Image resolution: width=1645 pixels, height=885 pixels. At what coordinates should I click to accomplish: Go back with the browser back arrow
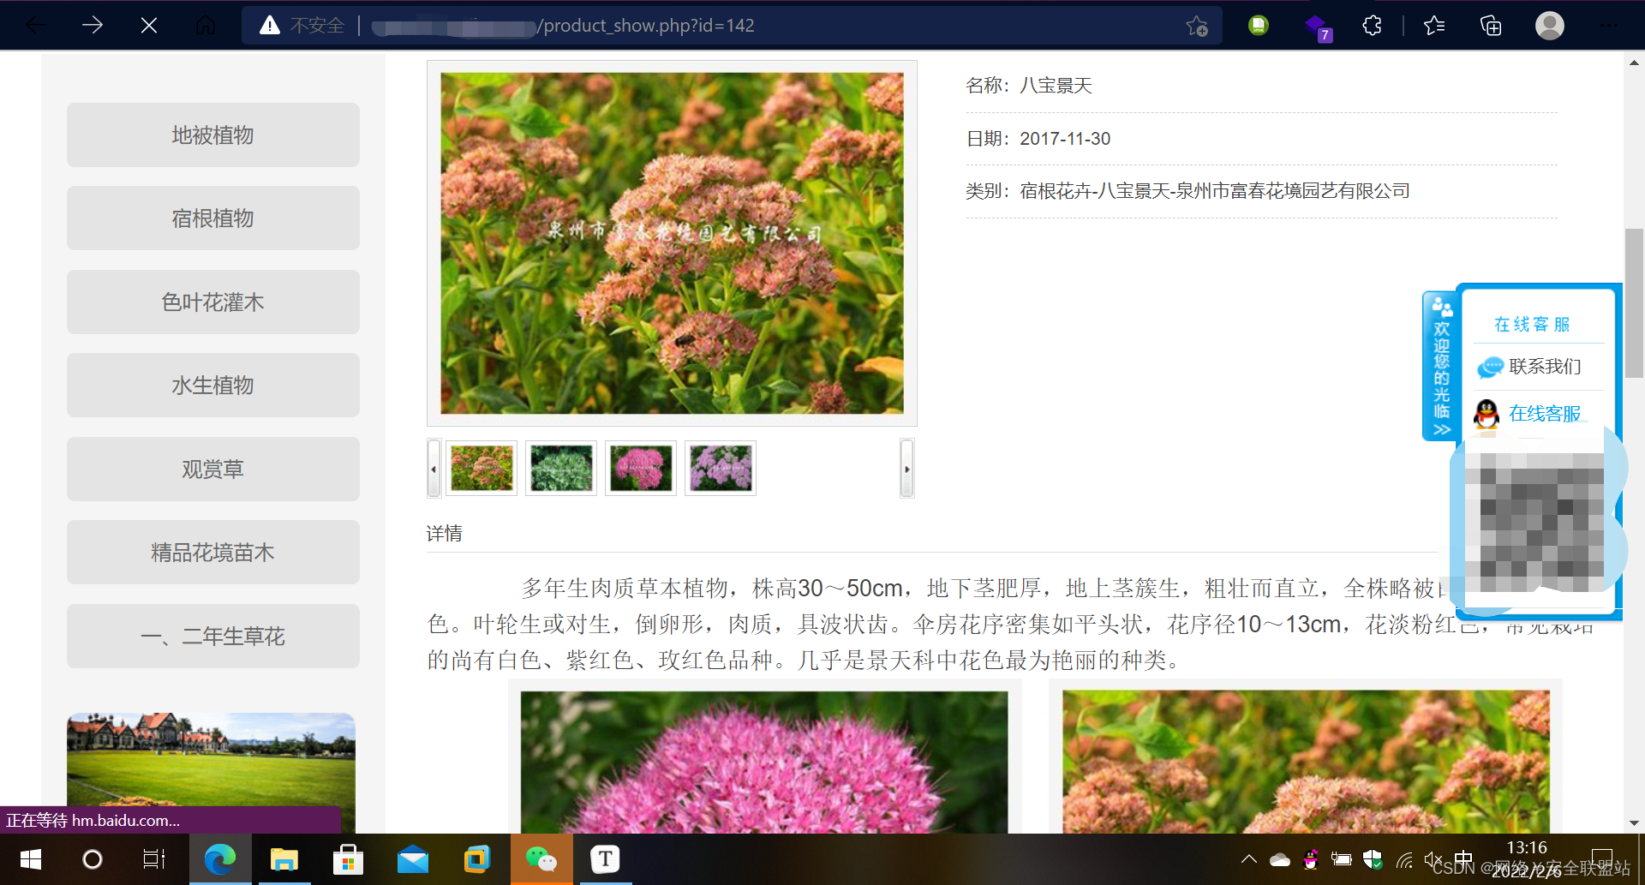tap(35, 26)
